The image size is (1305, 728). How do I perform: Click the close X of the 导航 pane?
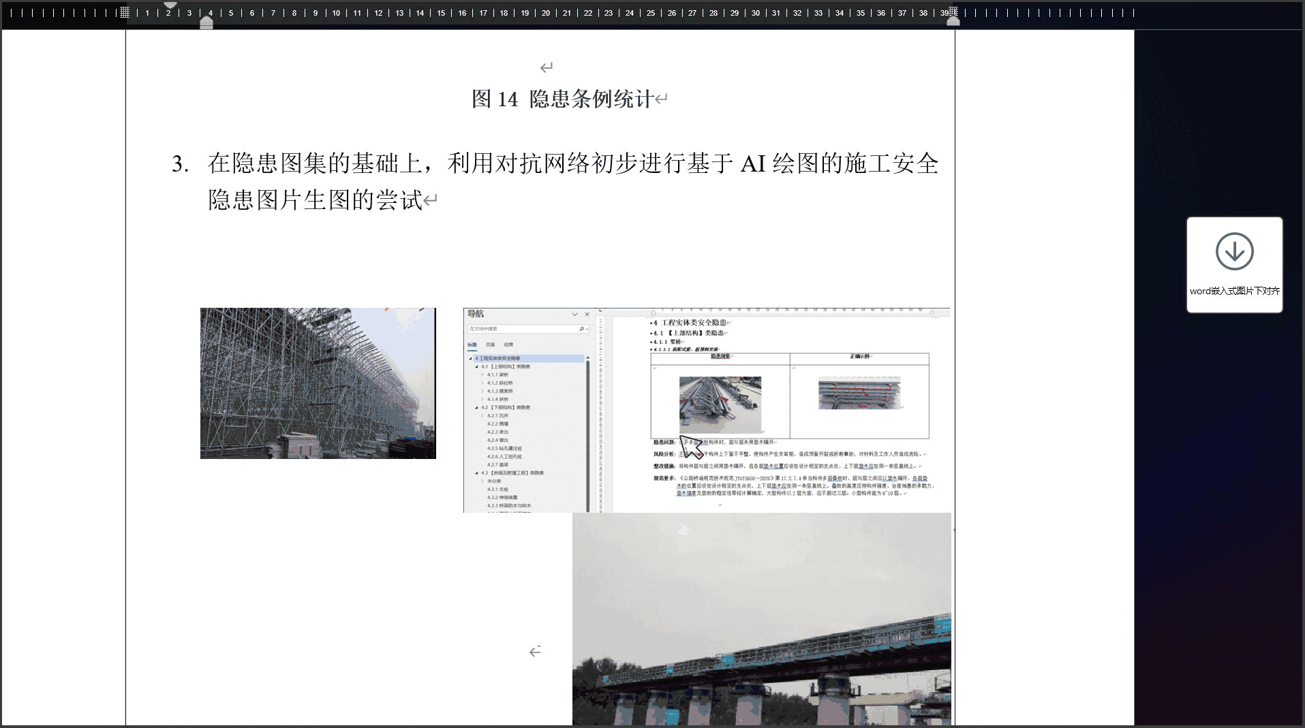coord(587,315)
